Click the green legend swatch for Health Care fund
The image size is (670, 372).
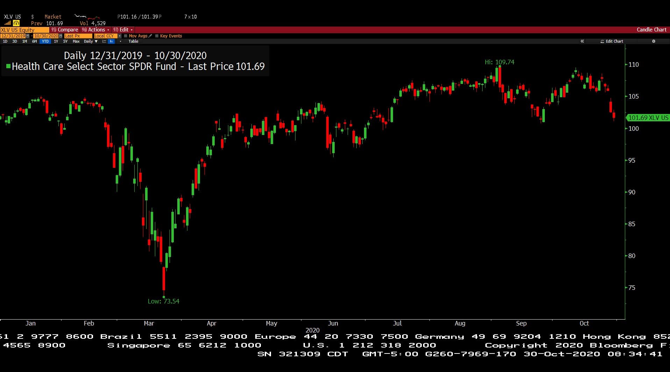click(x=8, y=66)
